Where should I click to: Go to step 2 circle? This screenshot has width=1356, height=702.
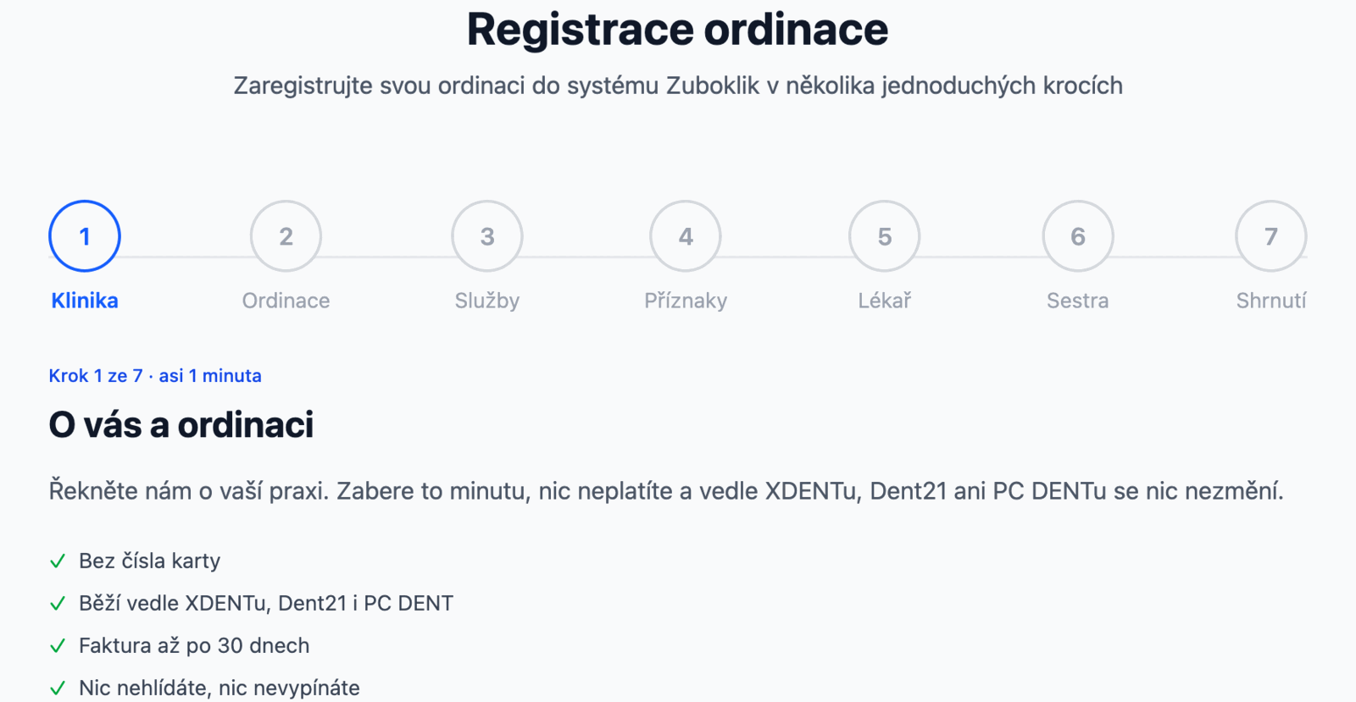286,236
